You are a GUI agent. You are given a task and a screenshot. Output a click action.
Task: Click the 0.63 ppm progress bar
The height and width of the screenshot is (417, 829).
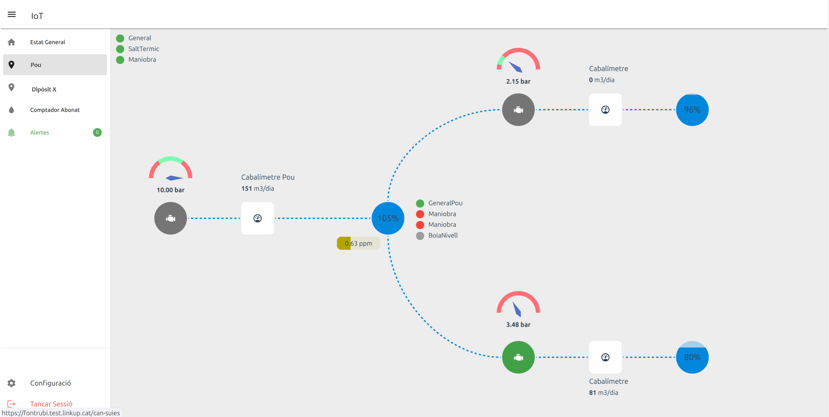pos(358,243)
